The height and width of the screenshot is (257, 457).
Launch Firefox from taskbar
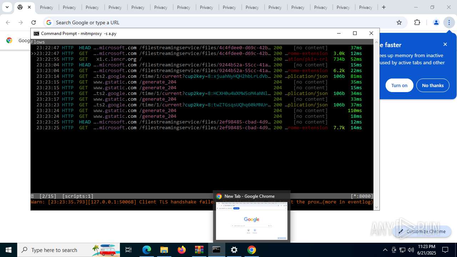click(182, 250)
